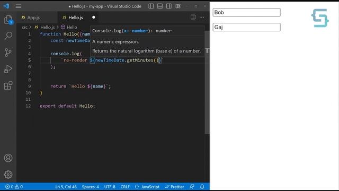This screenshot has width=339, height=191.
Task: Open the Manage gear icon
Action: 8,175
